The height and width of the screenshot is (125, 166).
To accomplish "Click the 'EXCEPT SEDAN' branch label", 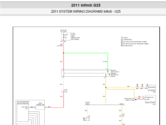I will point(88,103).
